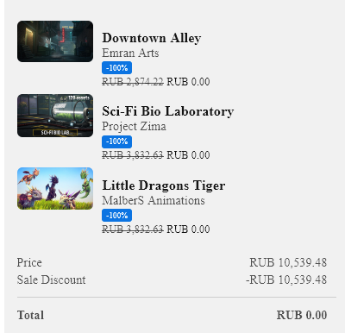This screenshot has height=333, width=345.
Task: Click the Sci-Fi Bio Laboratory title
Action: tap(168, 111)
